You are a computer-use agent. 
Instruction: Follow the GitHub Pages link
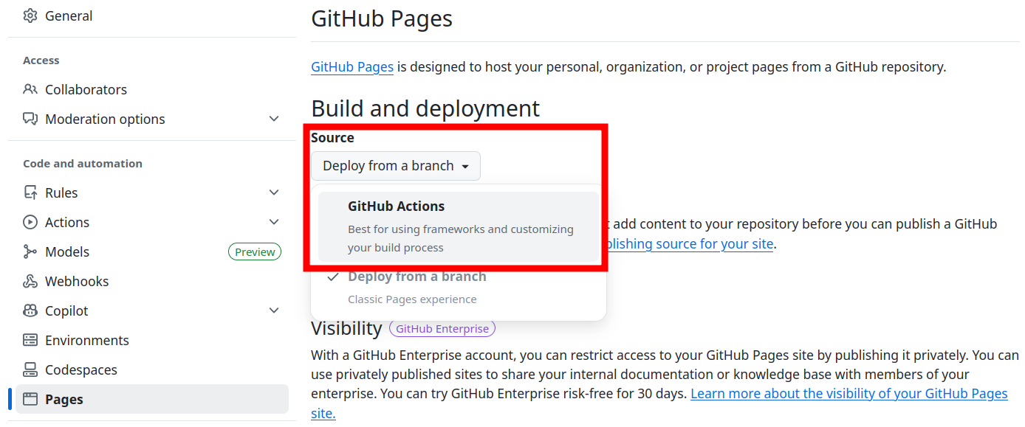pyautogui.click(x=352, y=67)
